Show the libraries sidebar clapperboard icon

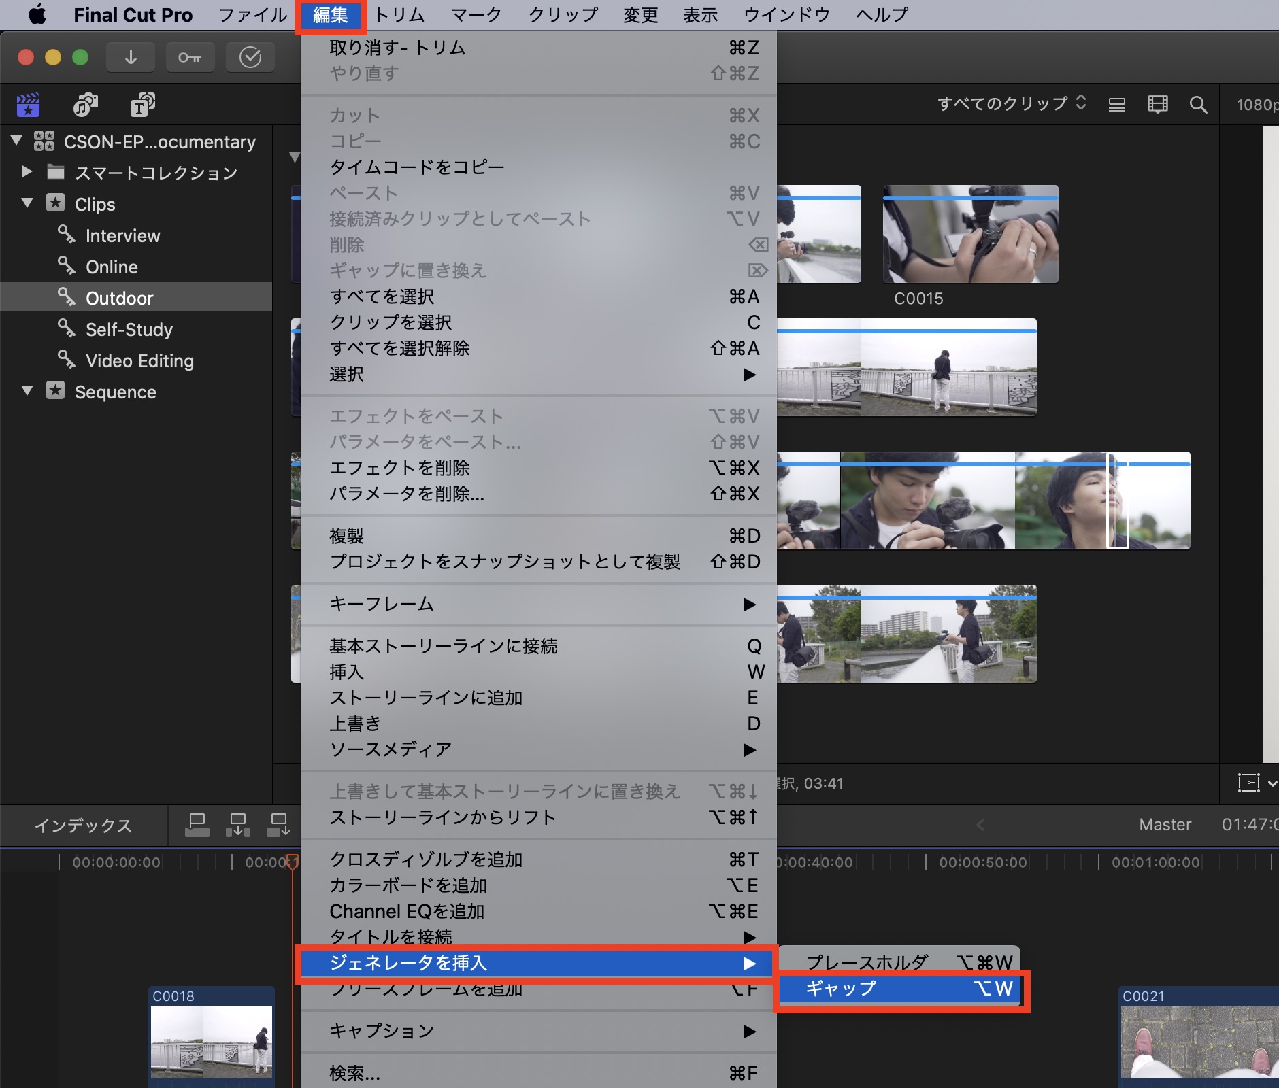[x=28, y=105]
